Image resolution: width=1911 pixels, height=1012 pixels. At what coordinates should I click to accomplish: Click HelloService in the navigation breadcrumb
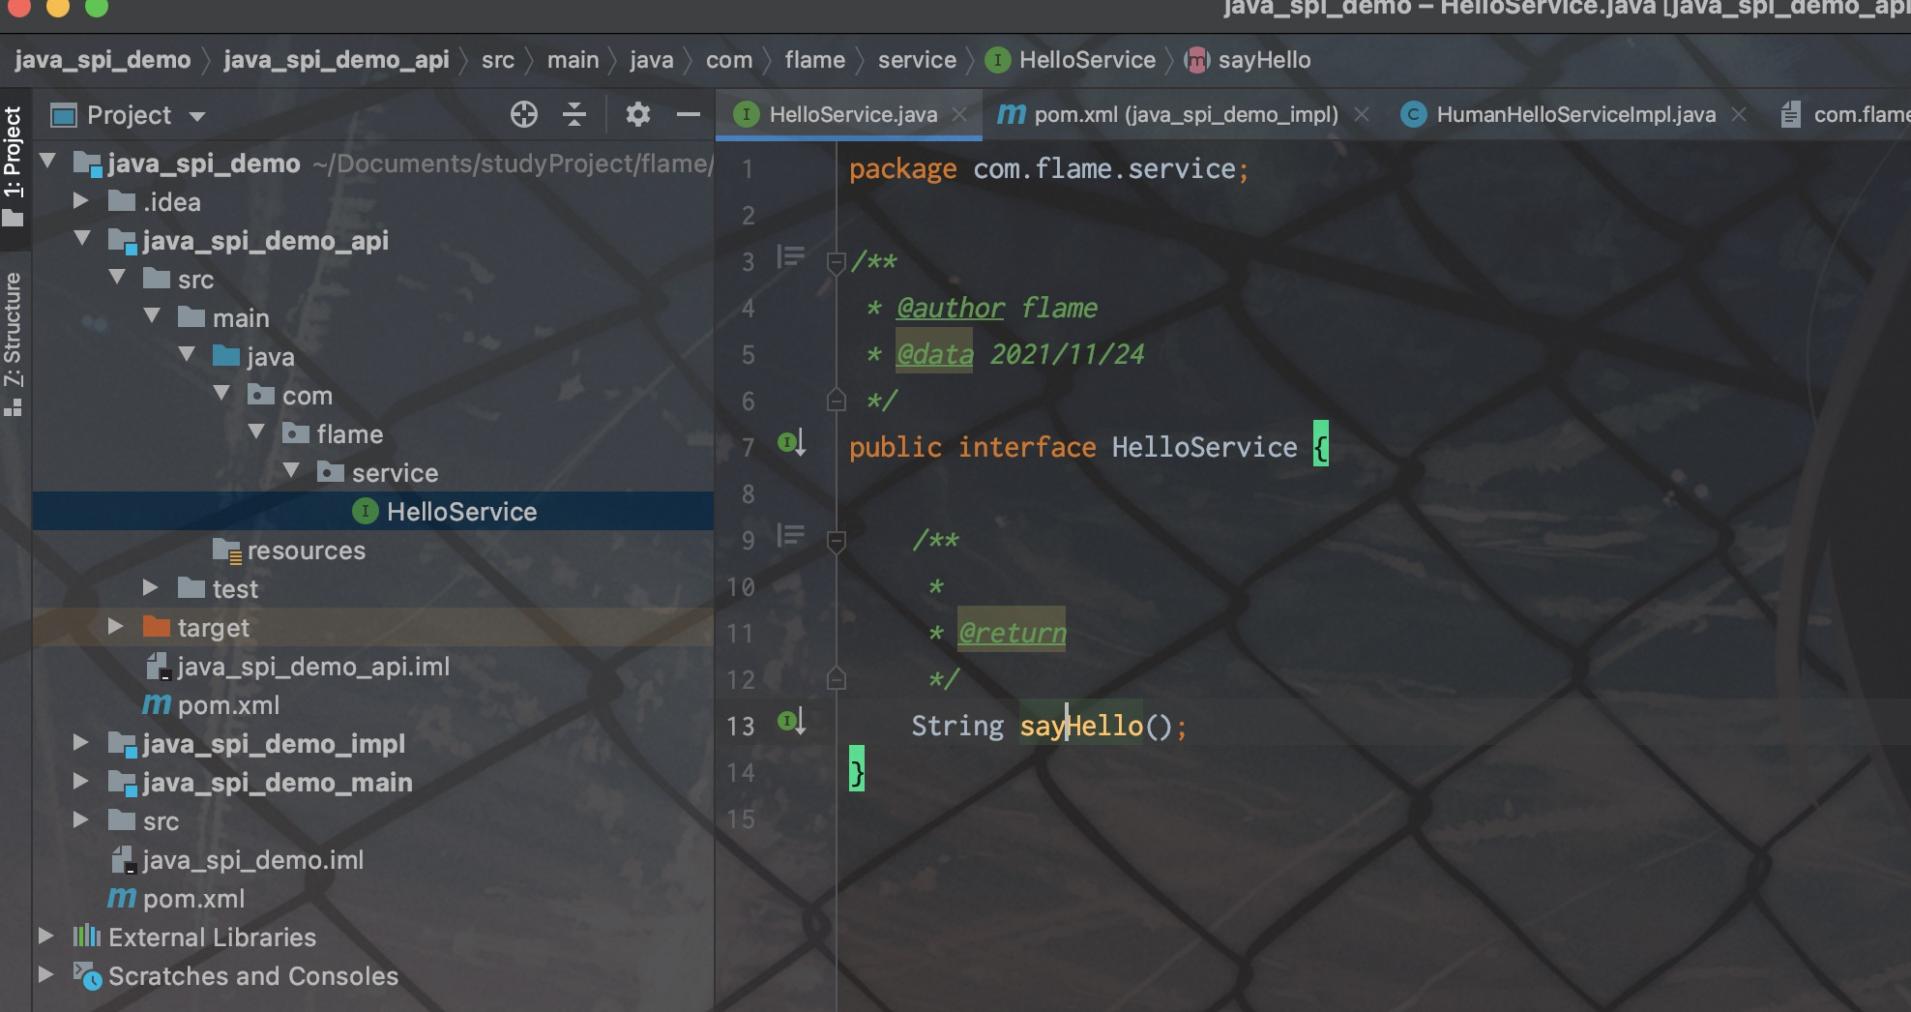1071,60
